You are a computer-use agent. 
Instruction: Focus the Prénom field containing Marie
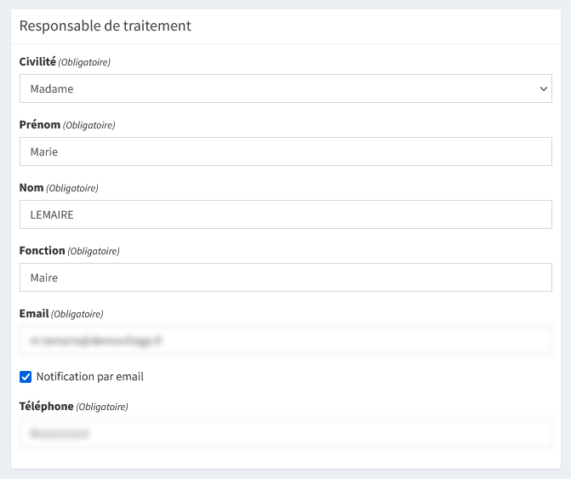[x=285, y=152]
